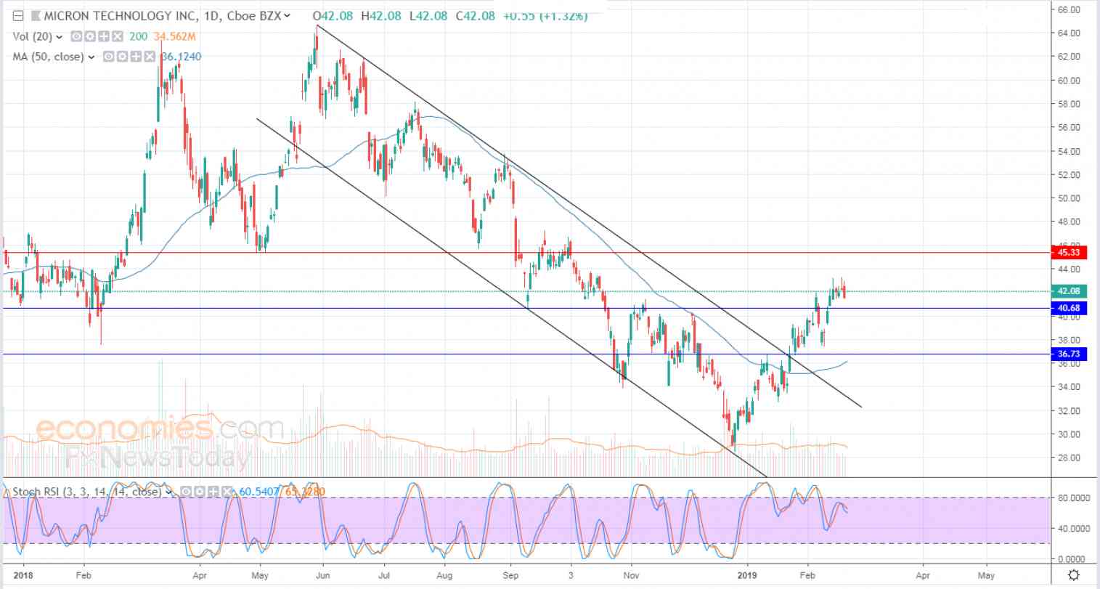Click the blue 36.73 price label

[x=1068, y=354]
